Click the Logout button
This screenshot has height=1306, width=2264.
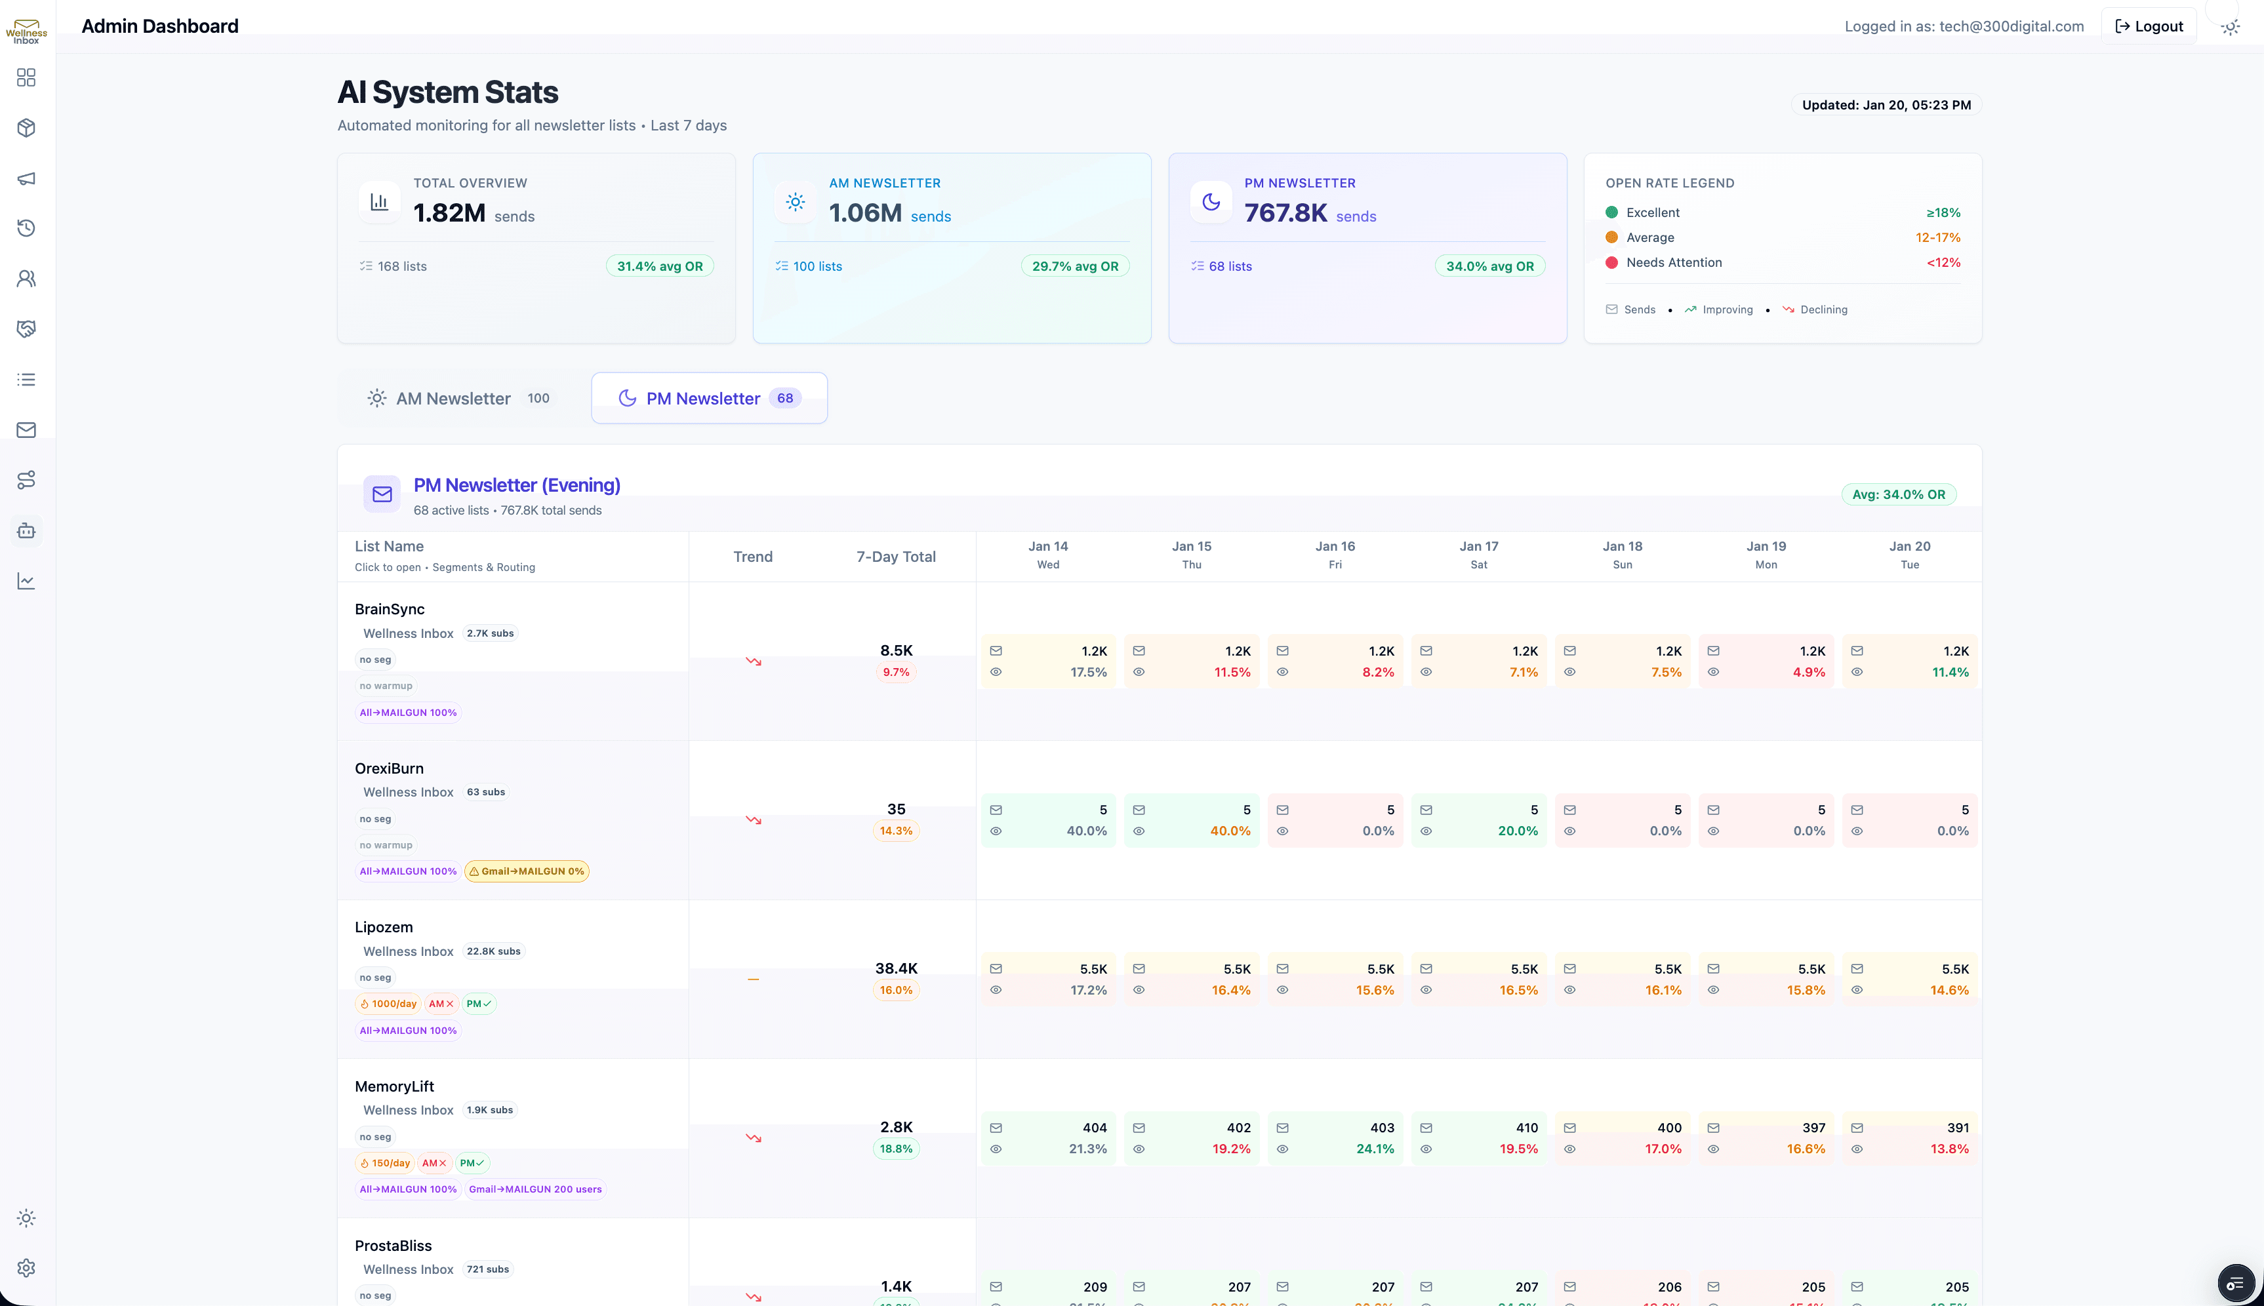pos(2149,26)
